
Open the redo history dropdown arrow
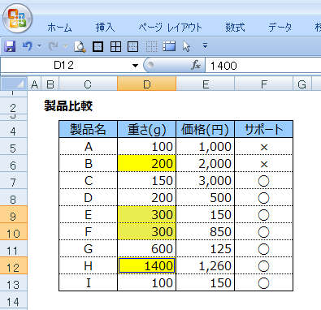[65, 46]
